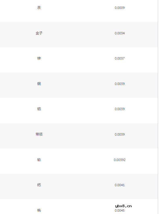Select the 0.0045 value

point(120,211)
